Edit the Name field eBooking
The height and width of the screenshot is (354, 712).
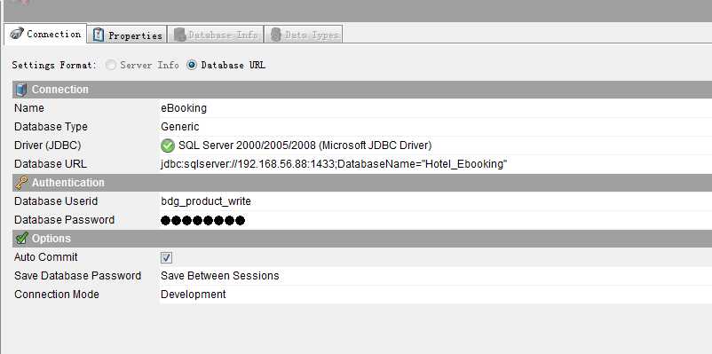(436, 108)
